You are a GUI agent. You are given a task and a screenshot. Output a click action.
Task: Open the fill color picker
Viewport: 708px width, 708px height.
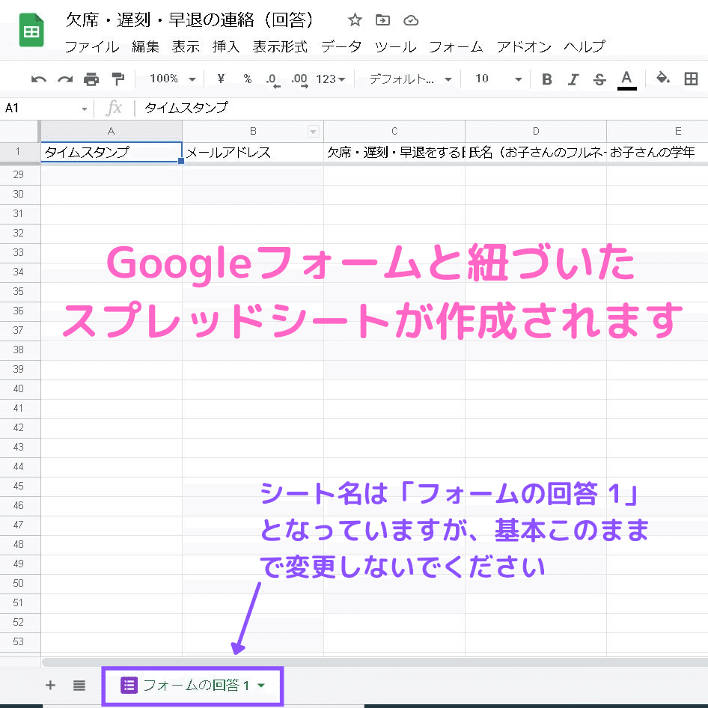pos(663,78)
